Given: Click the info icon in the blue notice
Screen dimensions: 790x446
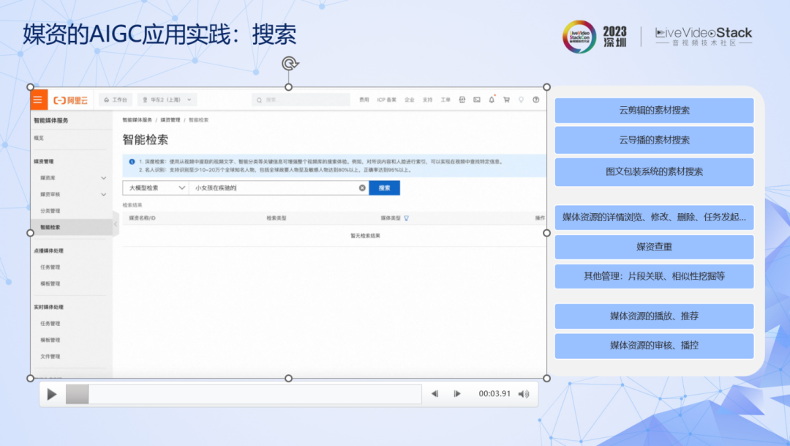Looking at the screenshot, I should pos(132,162).
